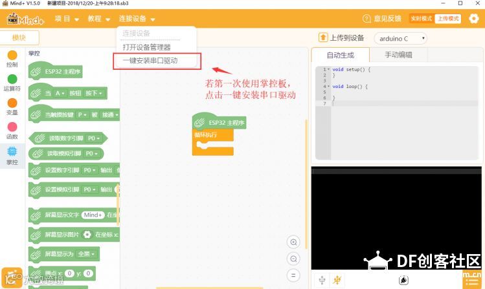Expand the P0 dropdown in 设置模拟引脚 block
Screen dimensions: 485x289
pos(89,189)
